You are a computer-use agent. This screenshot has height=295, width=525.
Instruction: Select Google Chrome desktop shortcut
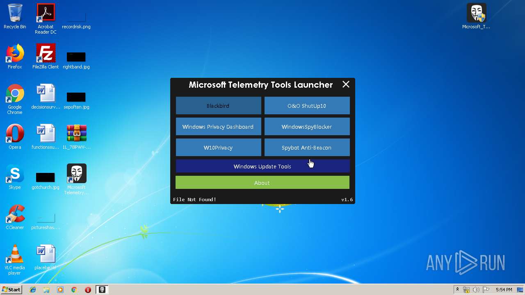coord(15,100)
